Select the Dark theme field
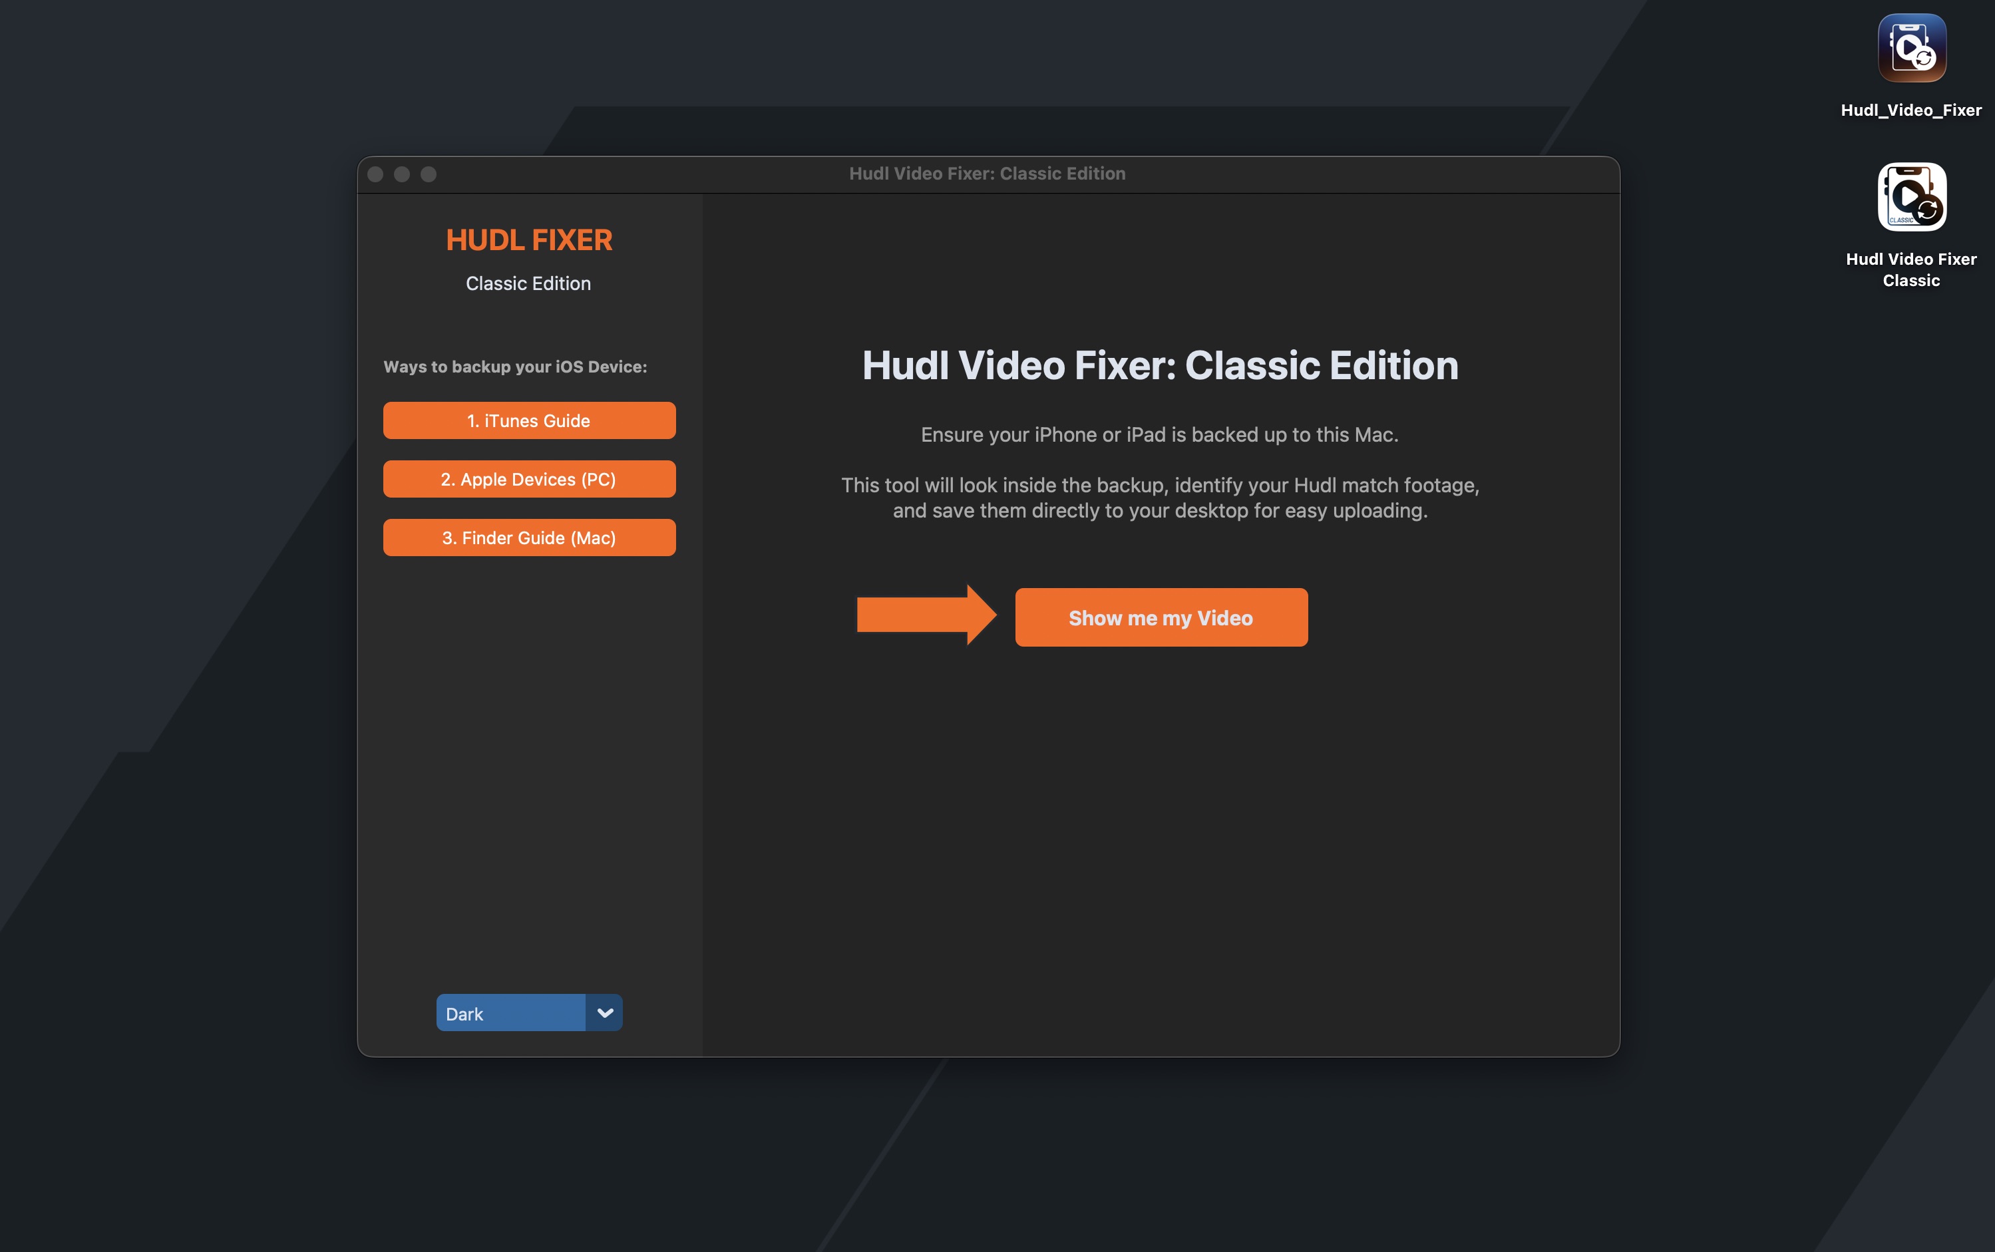The height and width of the screenshot is (1252, 1995). tap(511, 1013)
